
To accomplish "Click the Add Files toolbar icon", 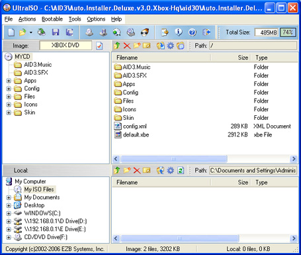I will tap(165, 32).
